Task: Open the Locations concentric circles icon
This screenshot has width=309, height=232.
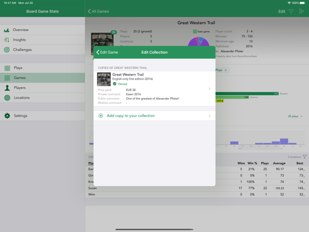Action: (7, 98)
